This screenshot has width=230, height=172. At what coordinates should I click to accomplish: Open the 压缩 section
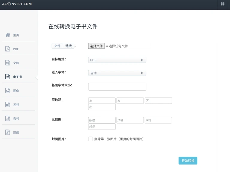point(16,133)
